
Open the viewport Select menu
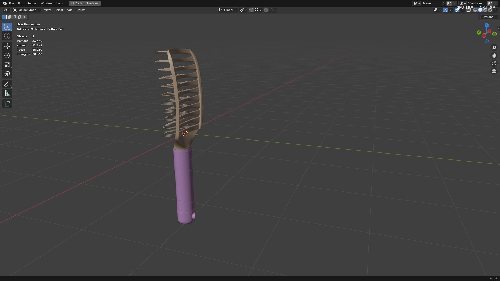(59, 10)
